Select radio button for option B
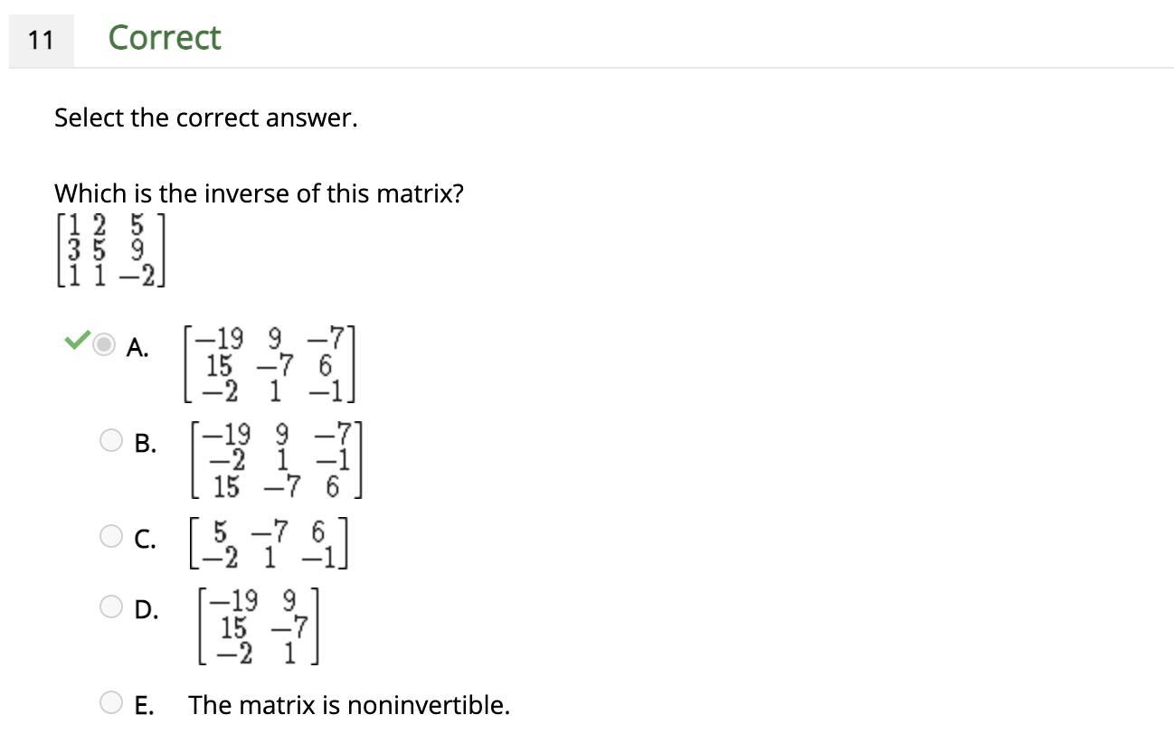This screenshot has width=1174, height=743. (x=110, y=440)
